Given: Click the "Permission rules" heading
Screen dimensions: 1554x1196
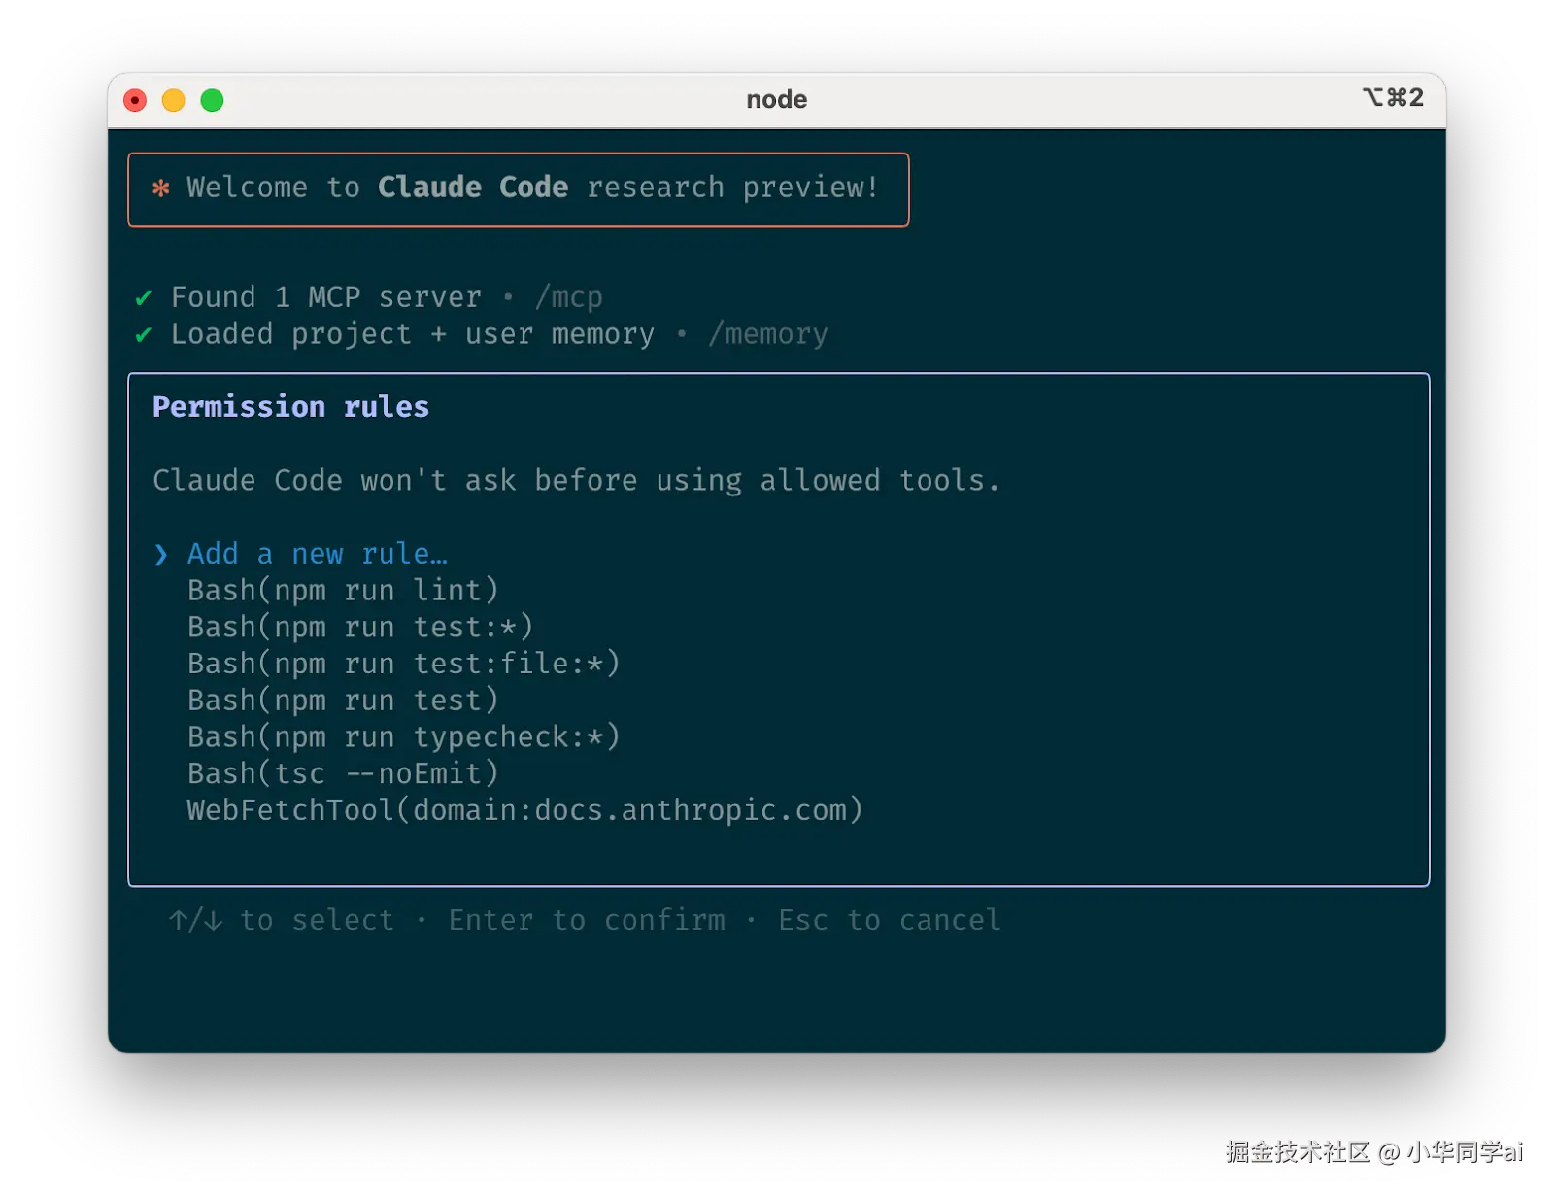Looking at the screenshot, I should [290, 406].
